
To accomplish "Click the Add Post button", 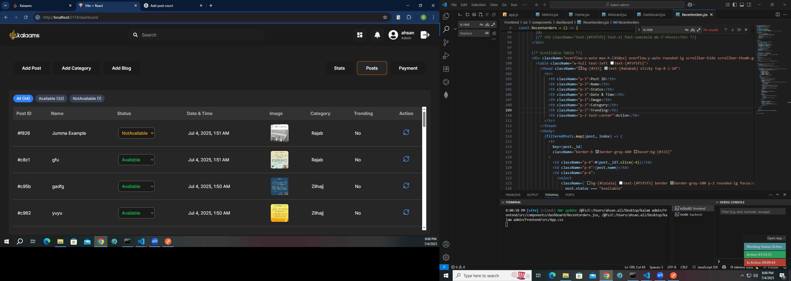I will [x=32, y=68].
